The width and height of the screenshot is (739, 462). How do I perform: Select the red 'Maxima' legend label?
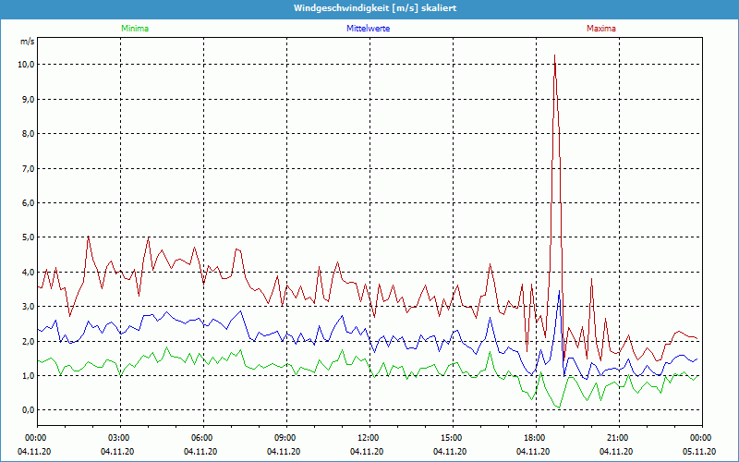click(x=600, y=29)
